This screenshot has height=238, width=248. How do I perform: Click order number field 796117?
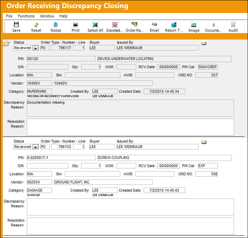(61, 48)
